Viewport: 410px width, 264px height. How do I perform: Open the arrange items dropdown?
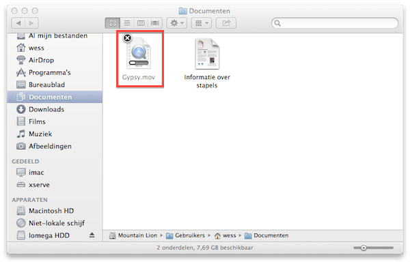tap(202, 23)
